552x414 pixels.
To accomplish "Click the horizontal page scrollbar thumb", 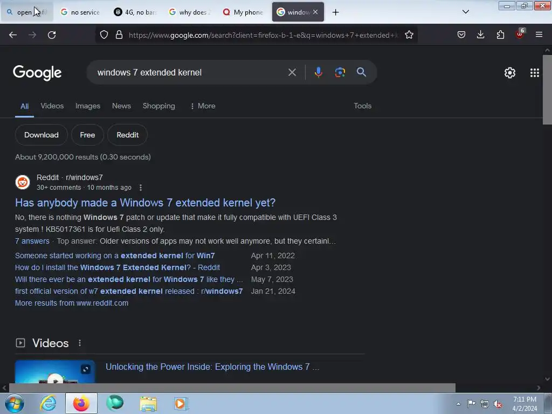I will click(232, 388).
